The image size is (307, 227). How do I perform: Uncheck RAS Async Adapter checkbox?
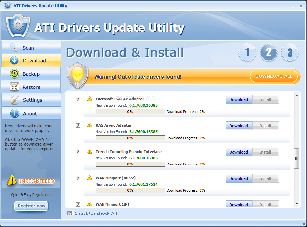(78, 125)
